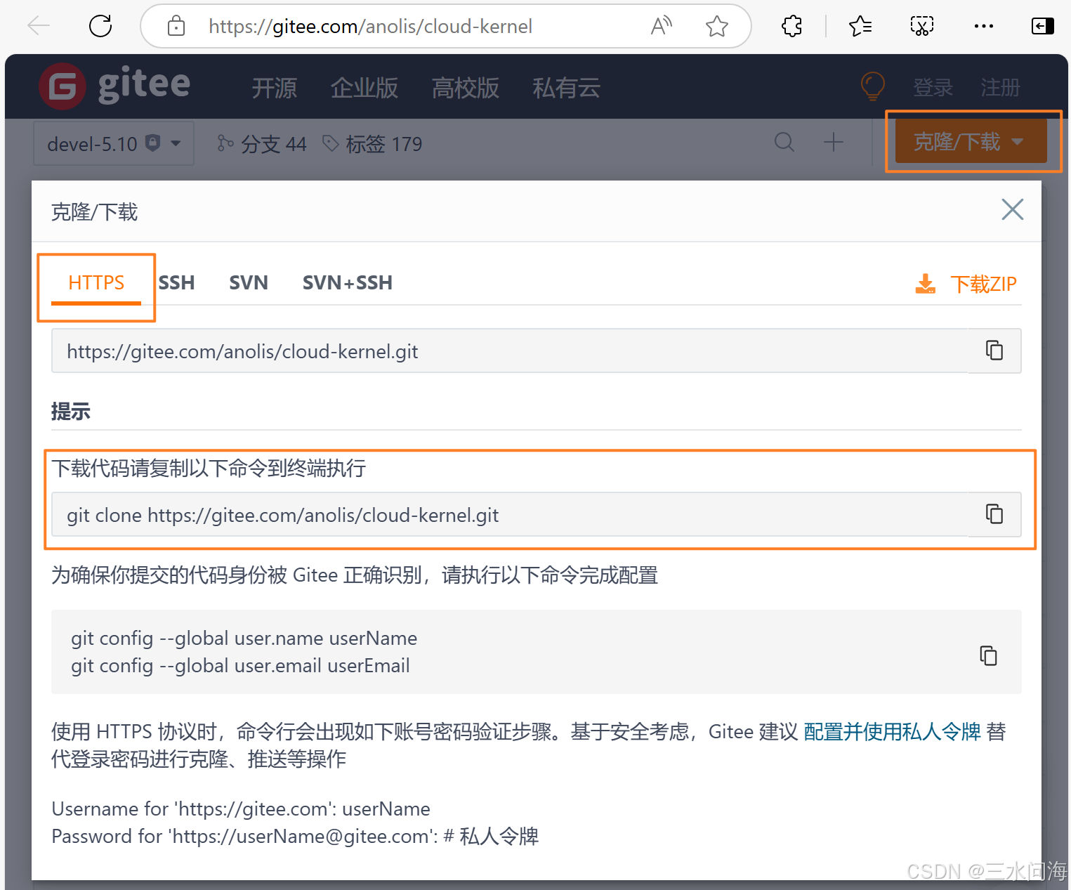Image resolution: width=1071 pixels, height=890 pixels.
Task: Open the 私有云 menu item
Action: 567,88
